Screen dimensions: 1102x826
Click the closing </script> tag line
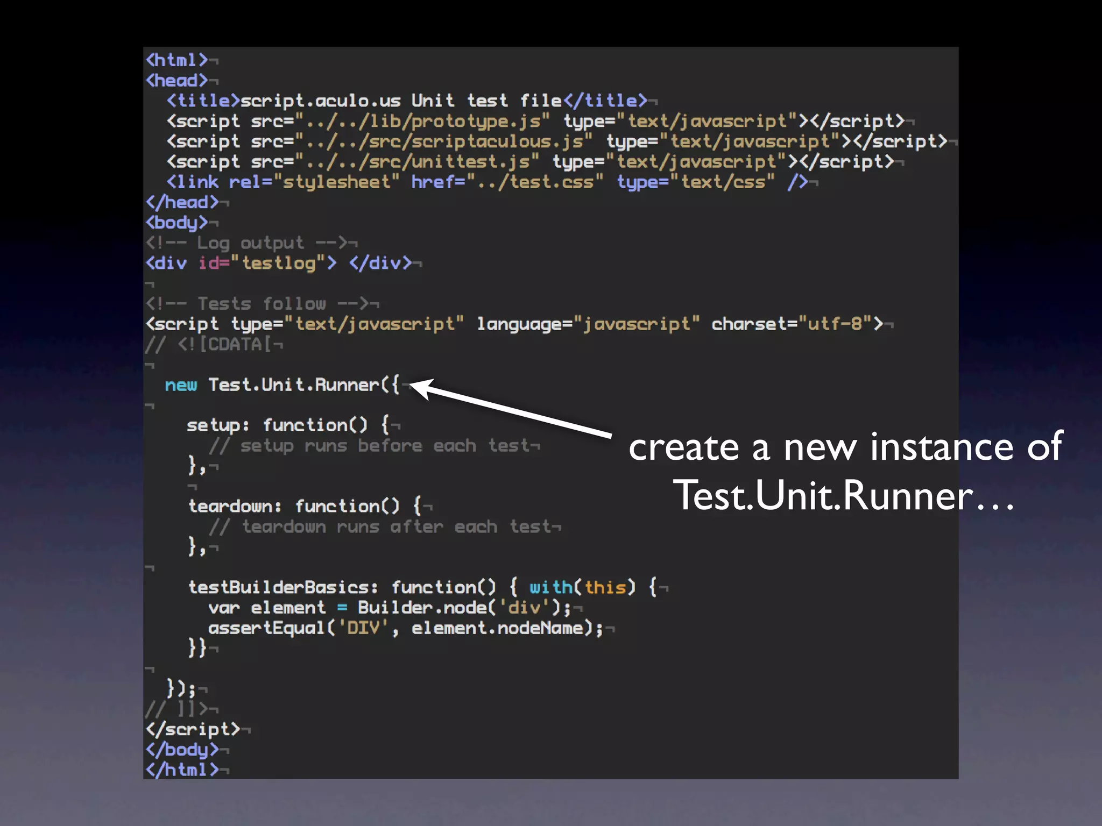coord(193,729)
